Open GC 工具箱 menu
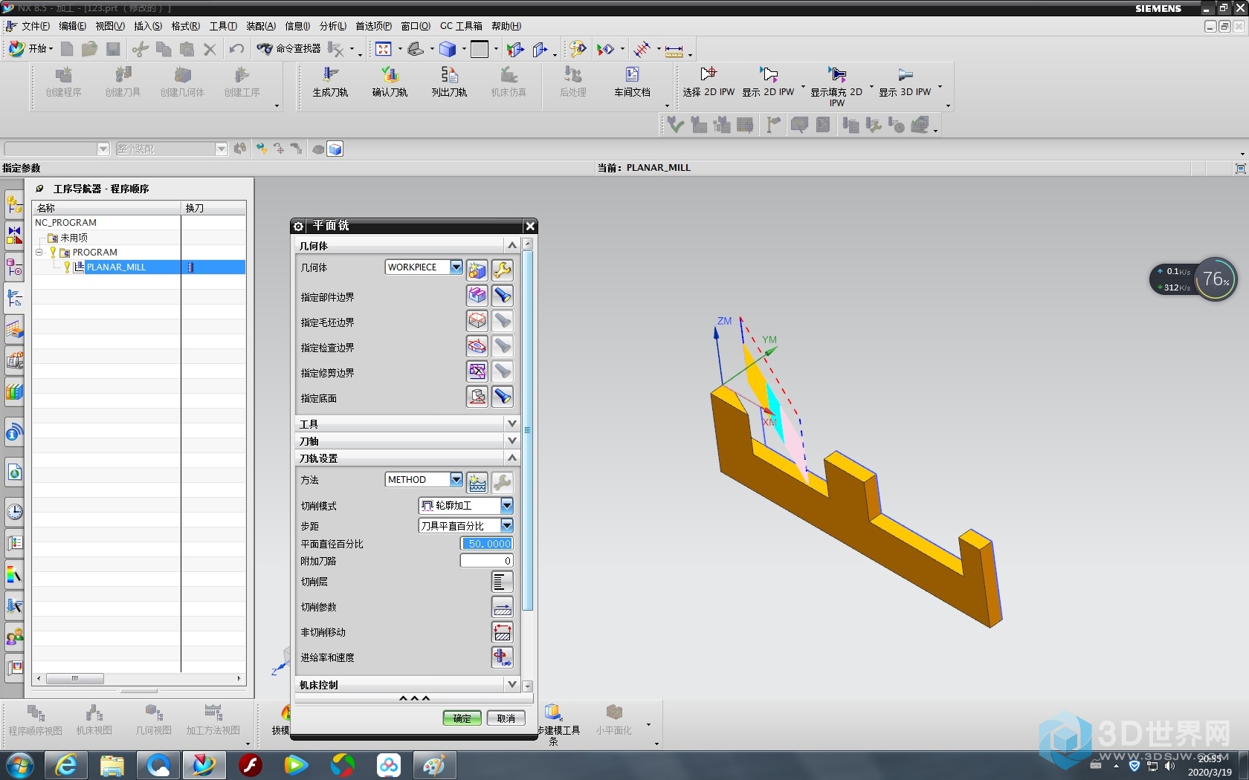Screen dimensions: 1249x780 click(x=461, y=26)
